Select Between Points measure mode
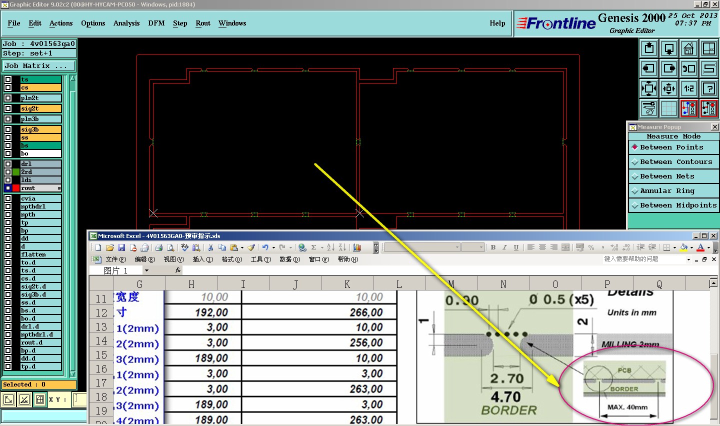This screenshot has width=720, height=426. click(x=673, y=147)
